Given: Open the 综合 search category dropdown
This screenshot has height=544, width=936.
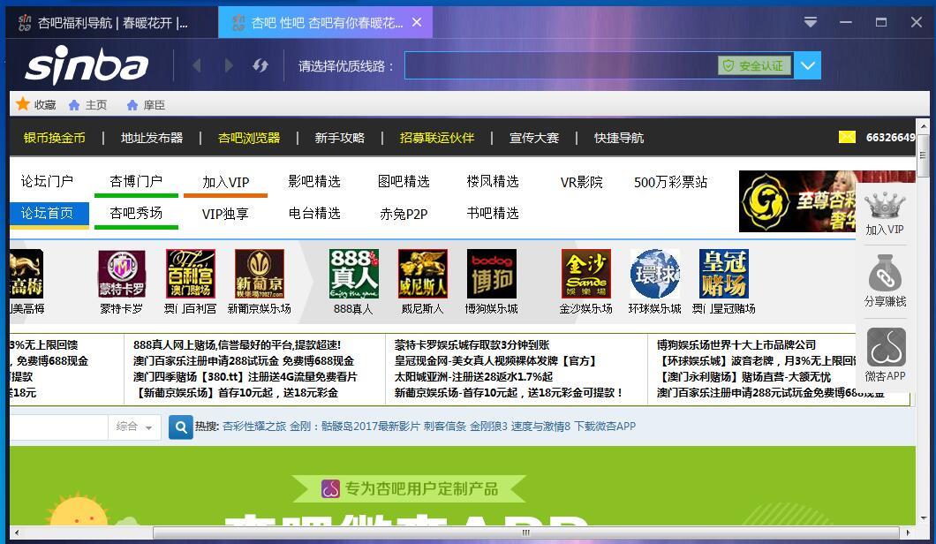Looking at the screenshot, I should coord(134,427).
